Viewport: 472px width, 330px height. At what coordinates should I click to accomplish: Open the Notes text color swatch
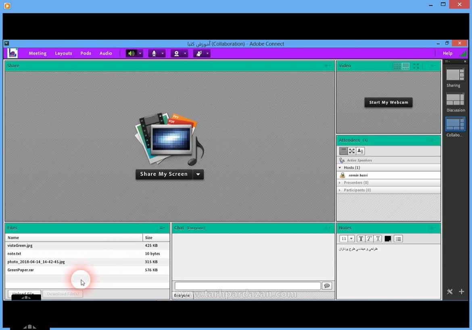(x=388, y=239)
